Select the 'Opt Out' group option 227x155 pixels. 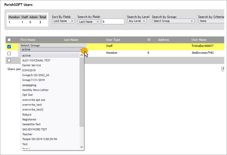pyautogui.click(x=50, y=95)
